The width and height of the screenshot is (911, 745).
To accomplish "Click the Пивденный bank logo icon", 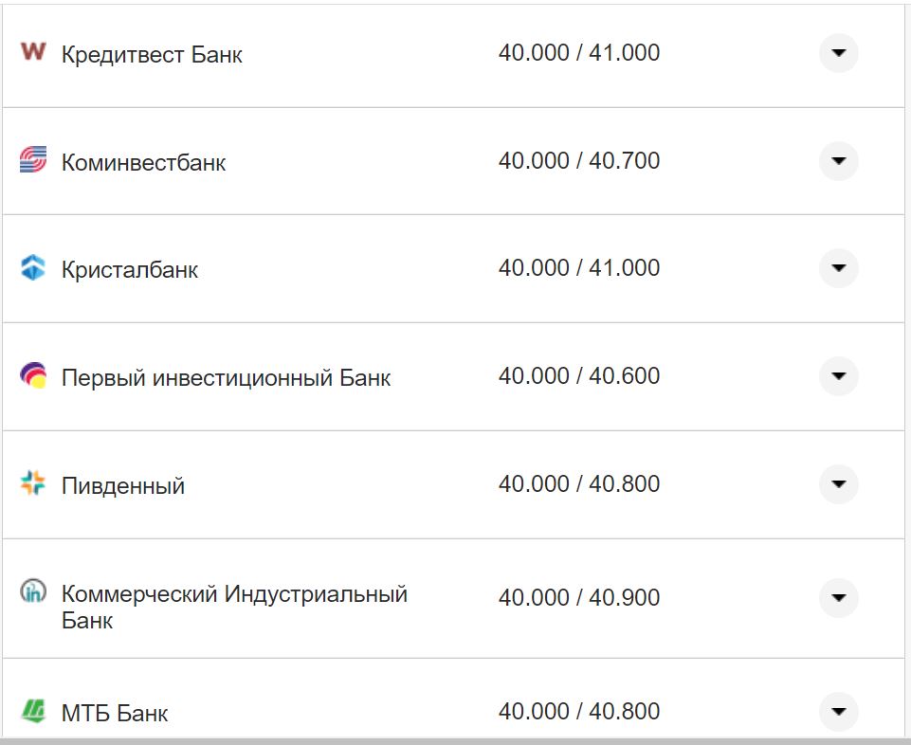I will [33, 484].
